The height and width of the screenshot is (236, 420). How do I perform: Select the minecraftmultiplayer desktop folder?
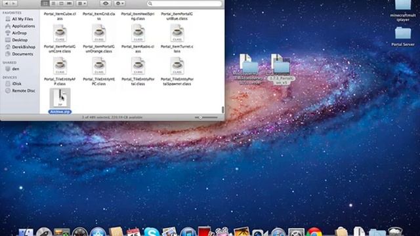click(x=403, y=10)
